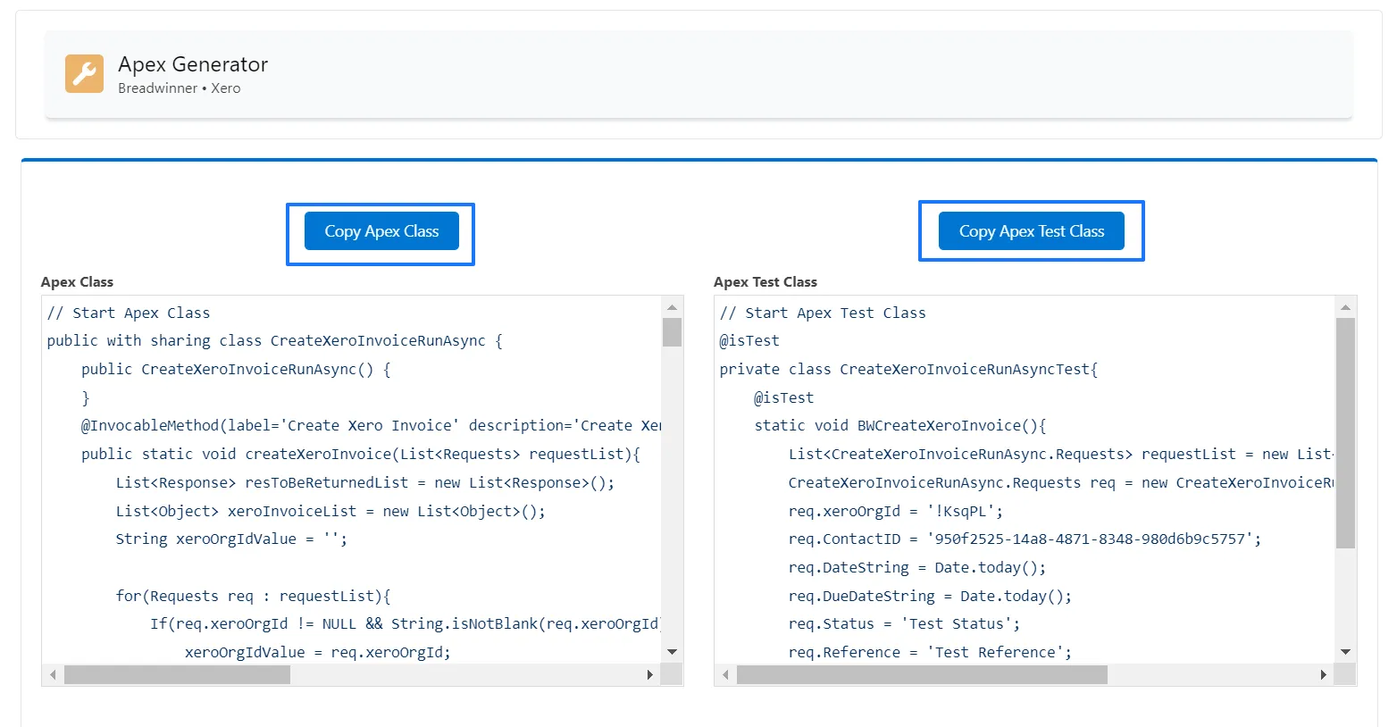1397x727 pixels.
Task: Click up arrow of Apex Class vertical scrollbar
Action: [673, 307]
